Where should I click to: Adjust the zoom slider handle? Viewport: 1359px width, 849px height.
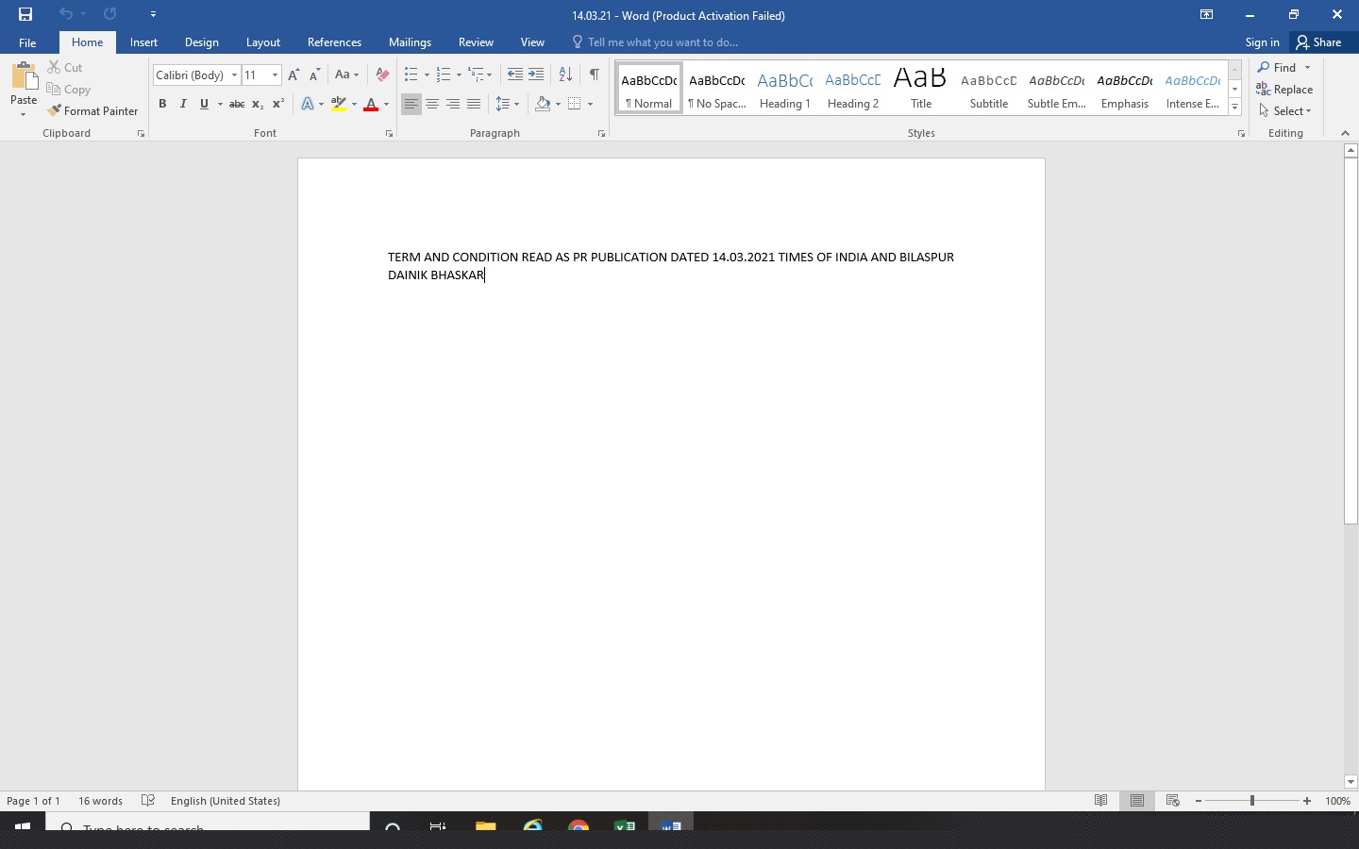[x=1252, y=801]
